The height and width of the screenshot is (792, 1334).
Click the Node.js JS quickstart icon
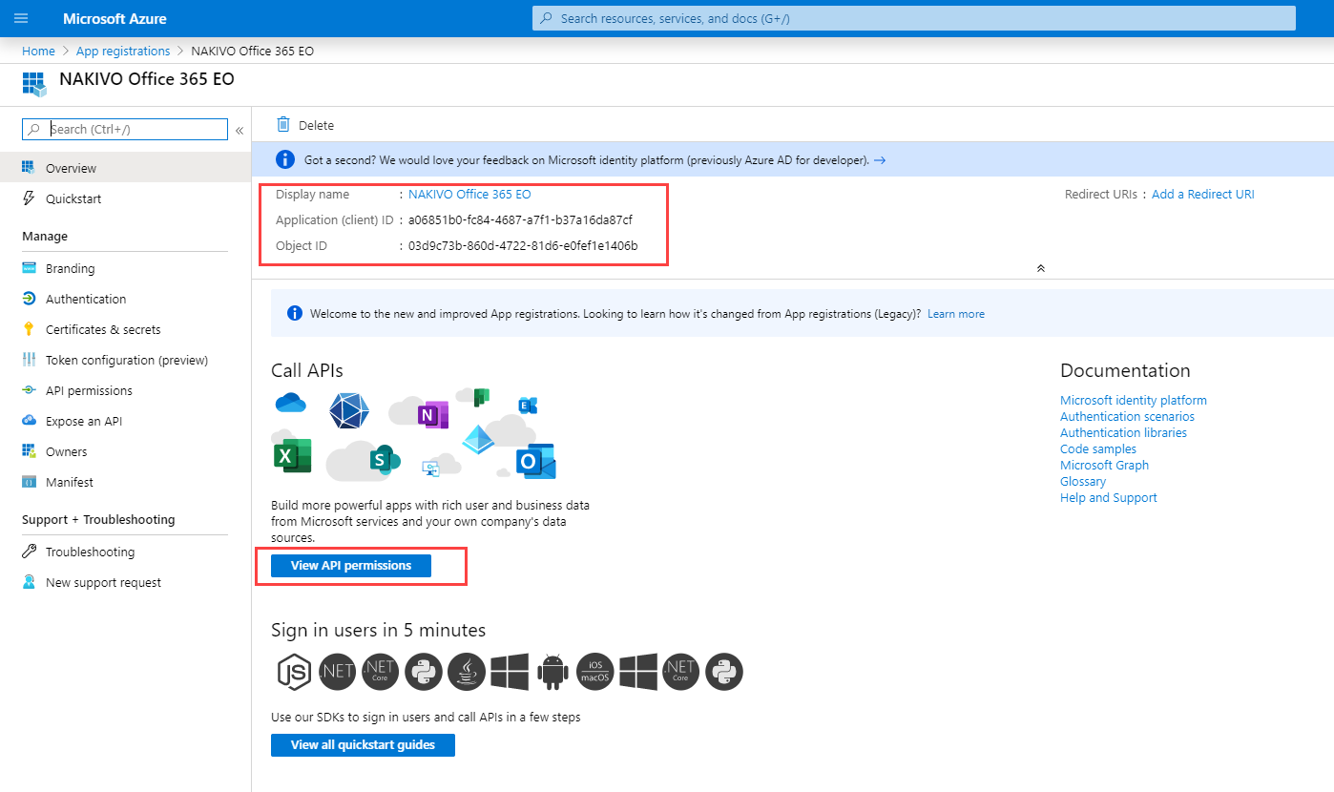click(294, 672)
